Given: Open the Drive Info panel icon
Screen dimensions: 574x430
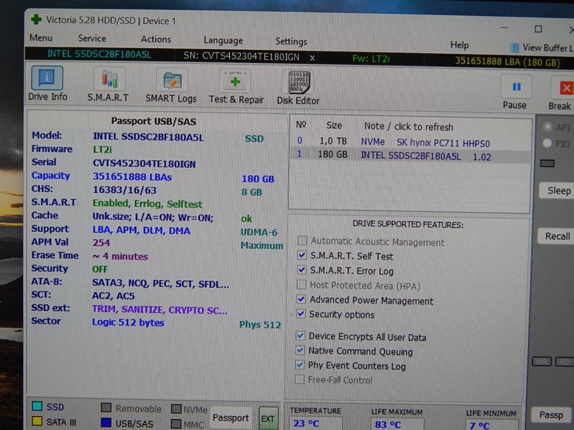Looking at the screenshot, I should tap(47, 78).
